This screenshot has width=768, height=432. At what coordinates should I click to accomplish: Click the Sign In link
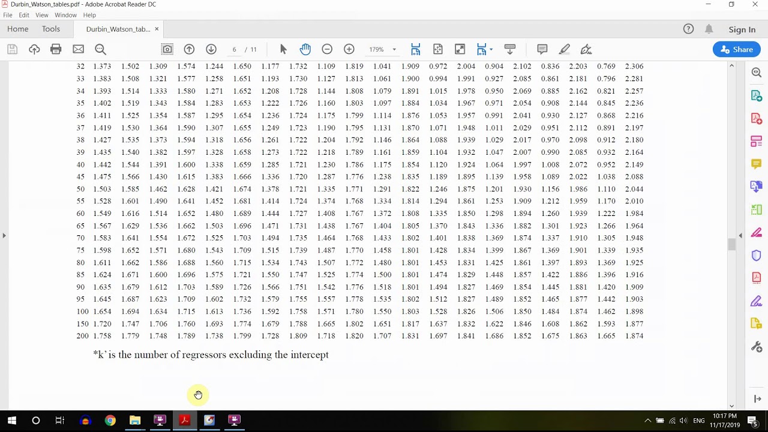pyautogui.click(x=742, y=29)
